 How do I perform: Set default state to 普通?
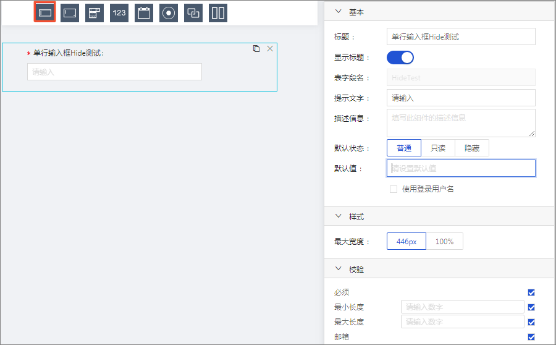coord(404,148)
